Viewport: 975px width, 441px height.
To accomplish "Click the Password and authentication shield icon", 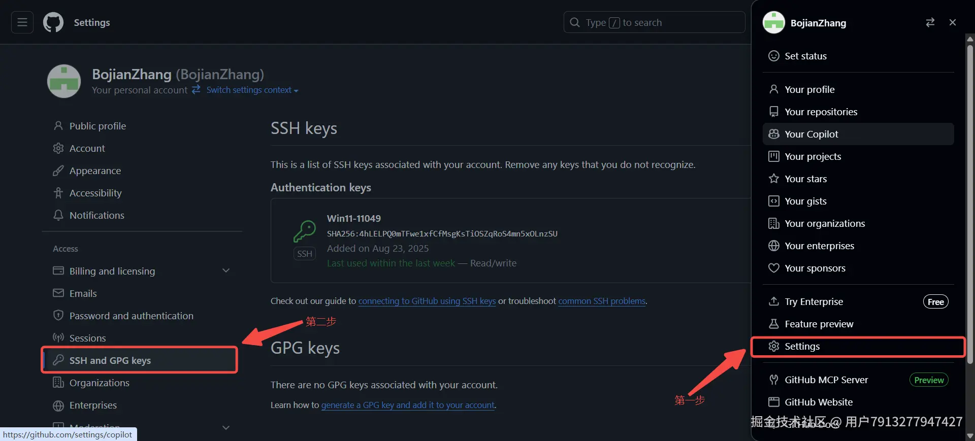I will point(58,316).
